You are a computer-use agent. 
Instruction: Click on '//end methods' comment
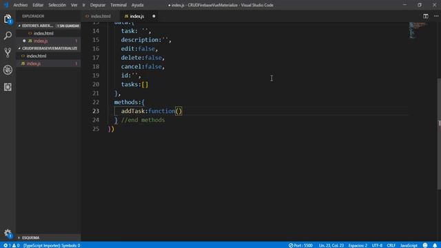[143, 120]
